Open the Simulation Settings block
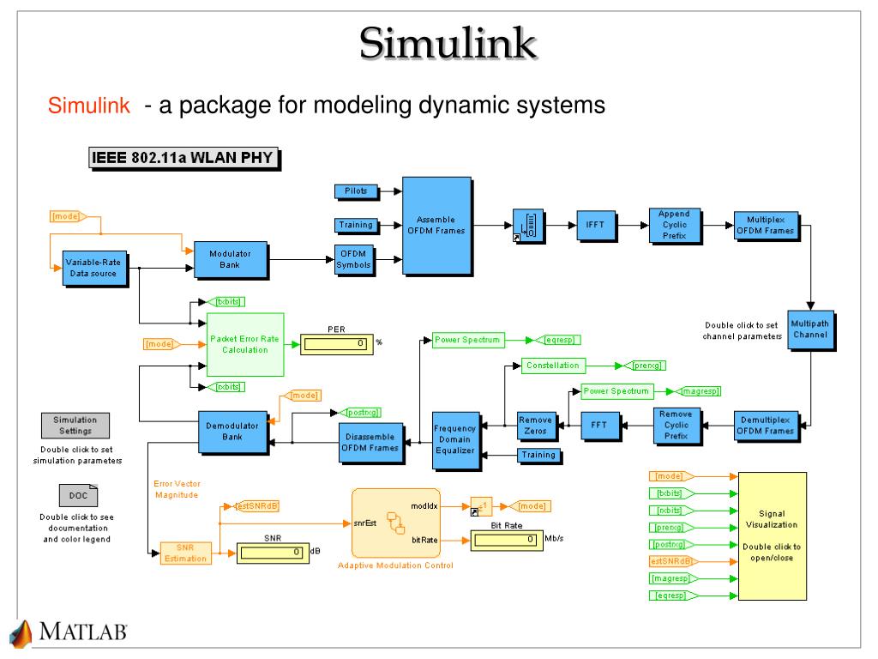Viewport: 878px width, 659px height. click(75, 426)
